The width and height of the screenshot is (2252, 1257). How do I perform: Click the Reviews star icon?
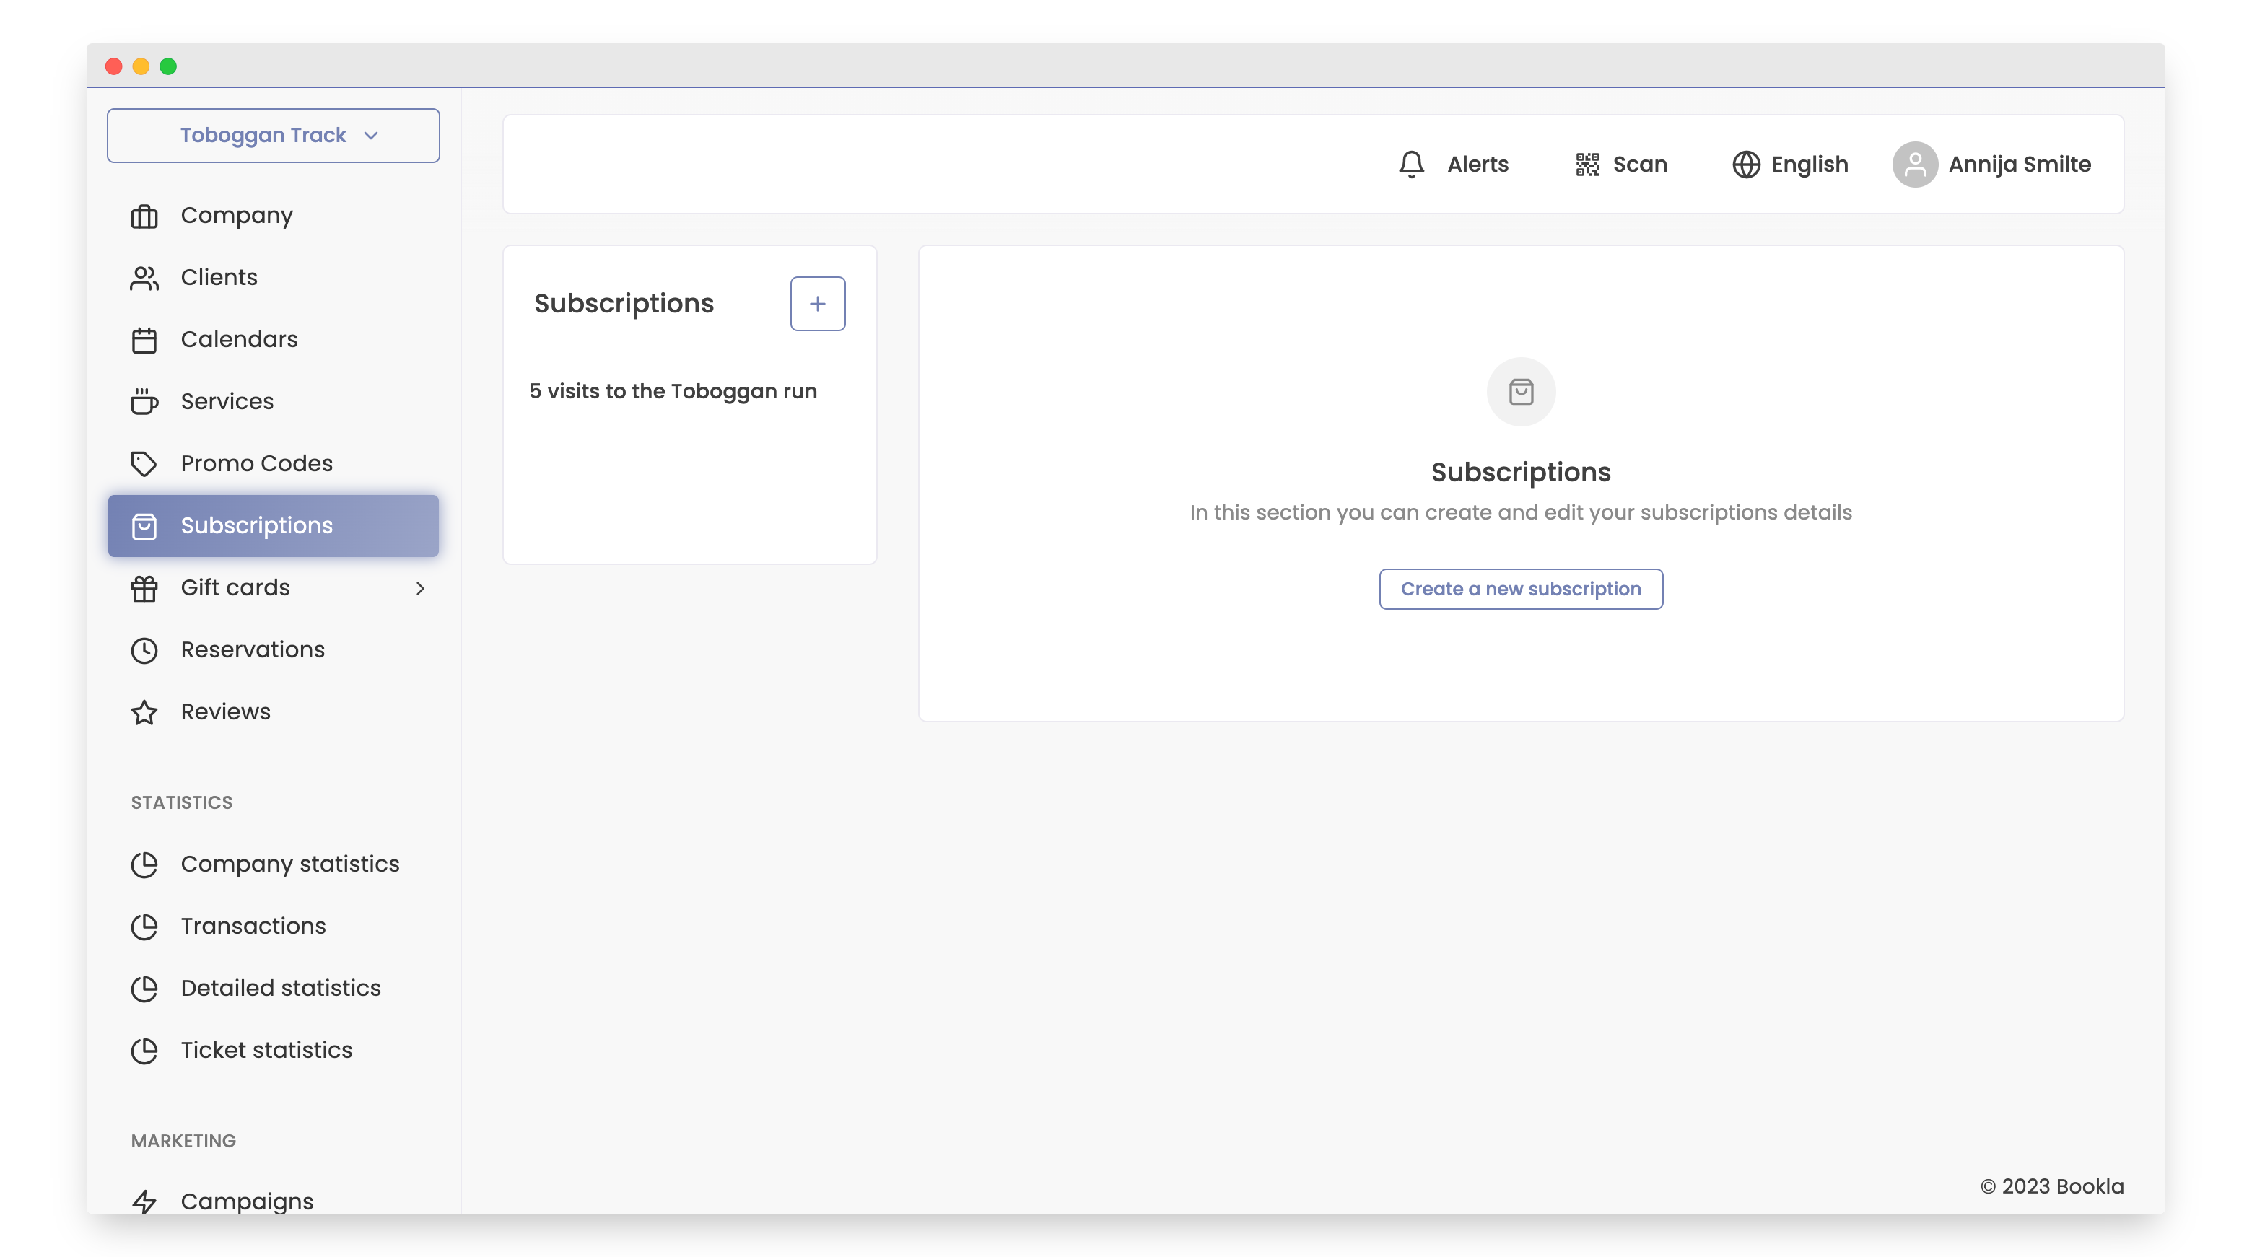(x=144, y=711)
